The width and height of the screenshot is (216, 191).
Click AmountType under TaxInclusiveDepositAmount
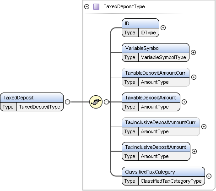(155, 156)
